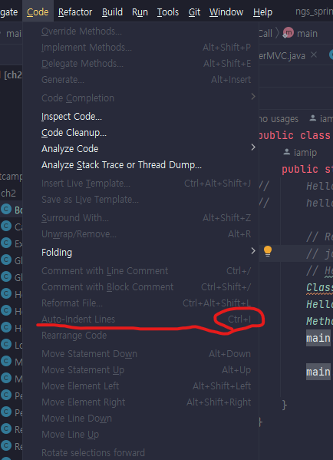The image size is (333, 460).
Task: Expand the Folding submenu arrow
Action: pos(253,251)
